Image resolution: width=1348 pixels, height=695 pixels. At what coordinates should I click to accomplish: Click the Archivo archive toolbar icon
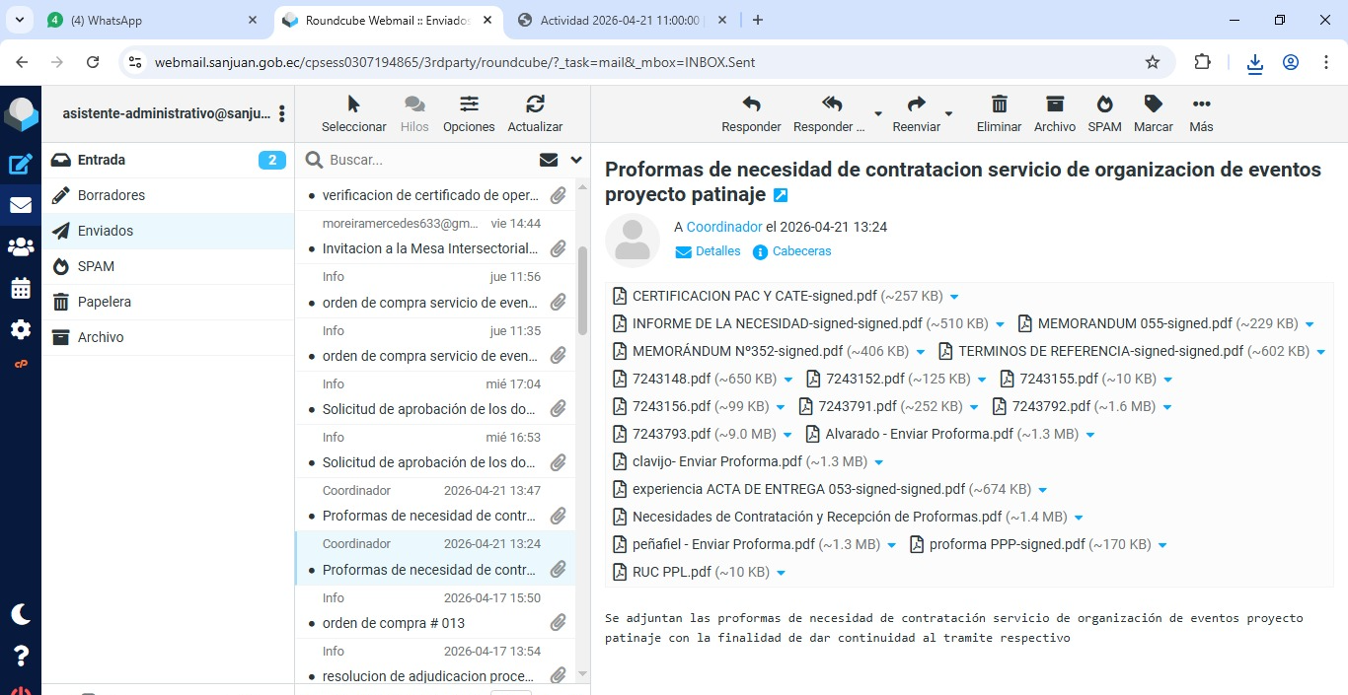pyautogui.click(x=1055, y=105)
